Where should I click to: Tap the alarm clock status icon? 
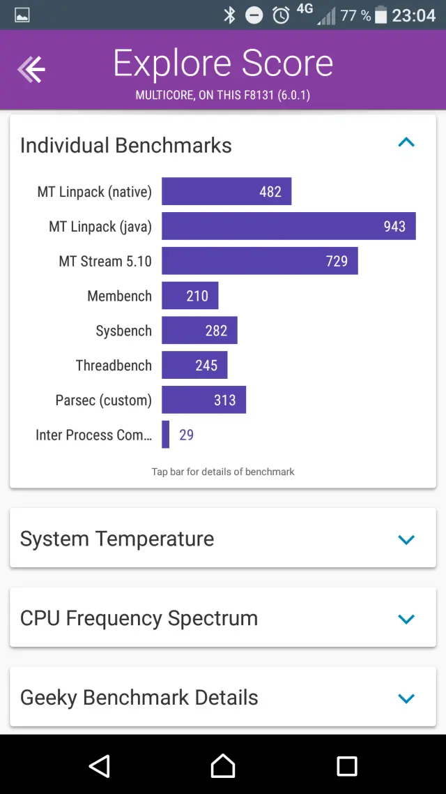[281, 15]
